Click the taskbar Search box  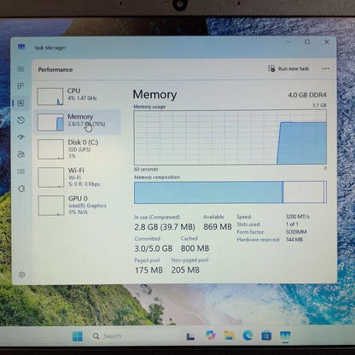pyautogui.click(x=134, y=336)
